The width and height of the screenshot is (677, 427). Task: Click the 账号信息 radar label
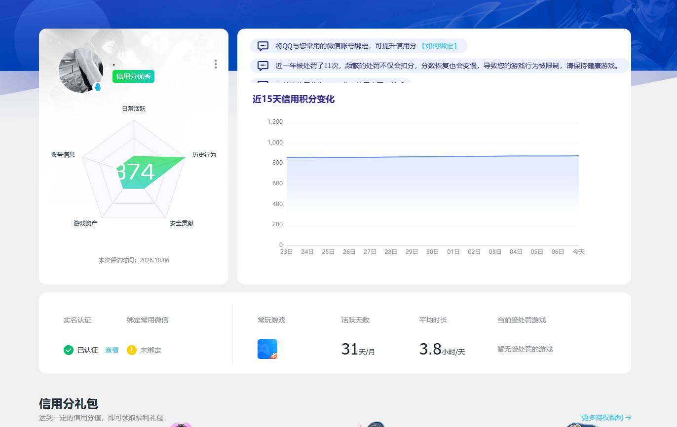click(x=63, y=154)
